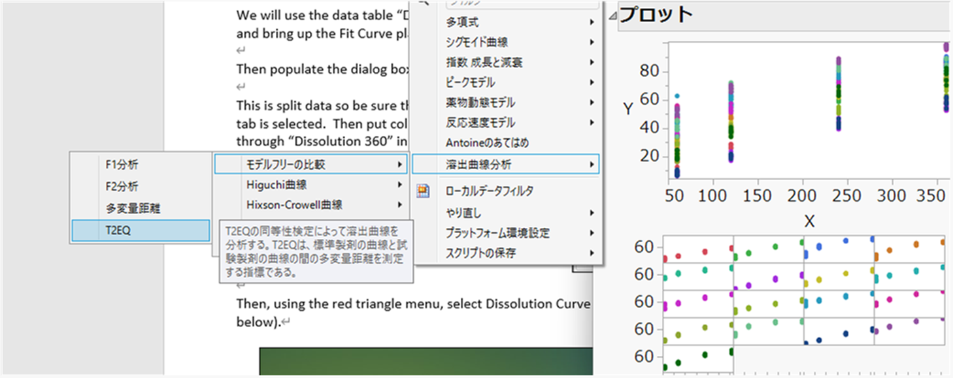
Task: Click the X axis label of plot
Action: coord(809,222)
